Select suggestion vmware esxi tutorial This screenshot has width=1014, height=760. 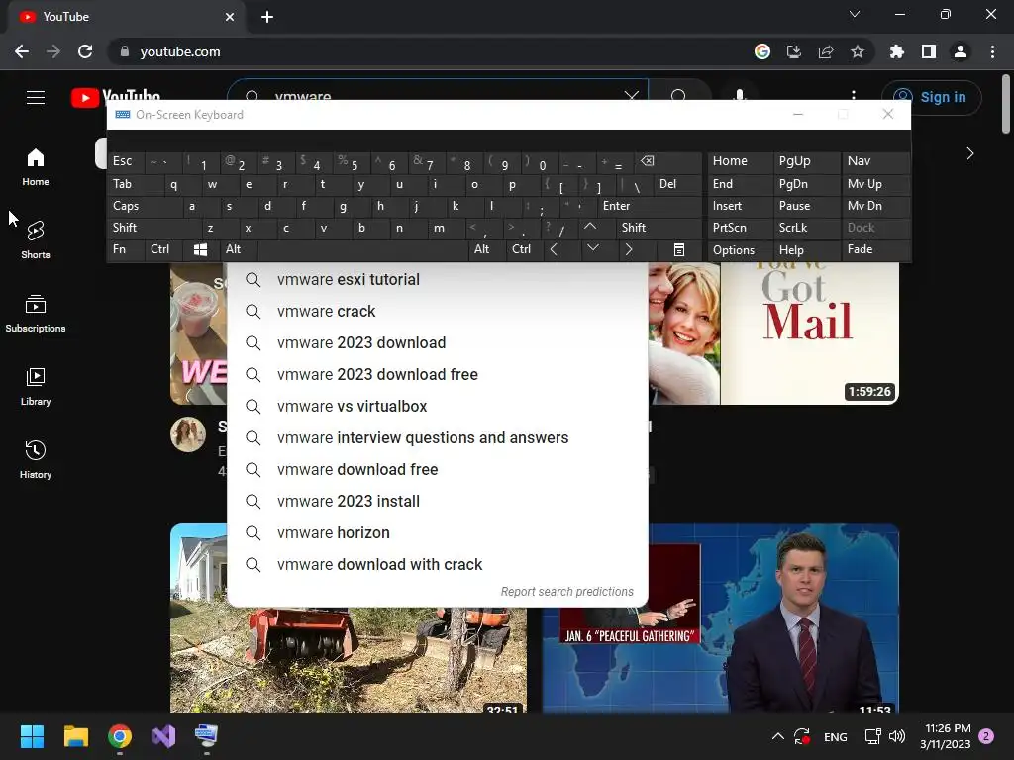coord(438,279)
